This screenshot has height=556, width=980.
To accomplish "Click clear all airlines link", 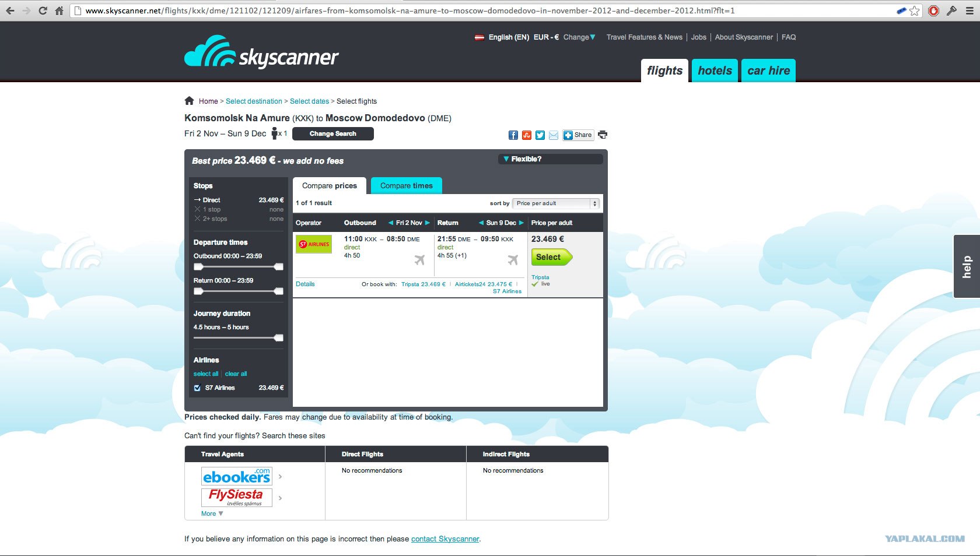I will pos(236,374).
